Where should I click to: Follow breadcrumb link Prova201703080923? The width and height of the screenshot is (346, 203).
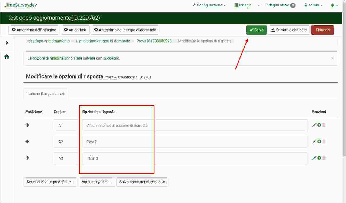154,41
